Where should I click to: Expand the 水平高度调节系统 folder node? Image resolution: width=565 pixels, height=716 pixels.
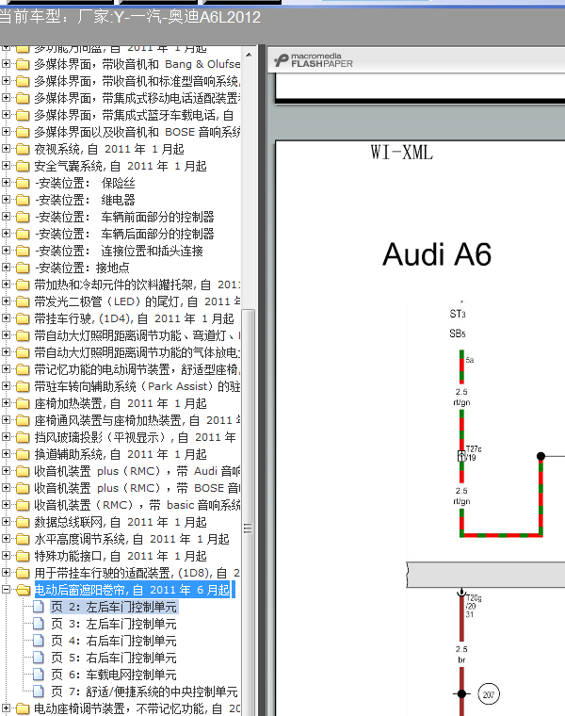pos(6,539)
